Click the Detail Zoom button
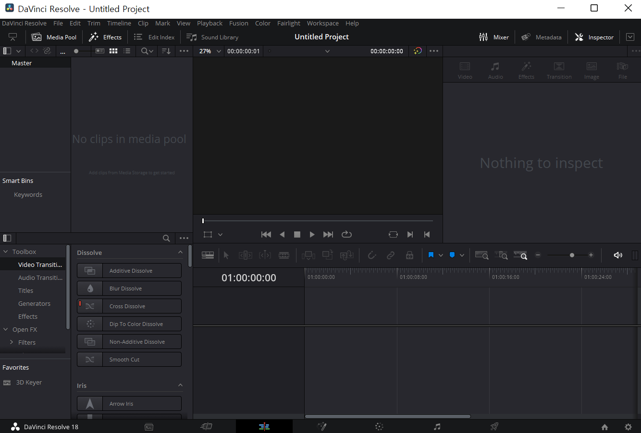Image resolution: width=641 pixels, height=433 pixels. tap(501, 255)
